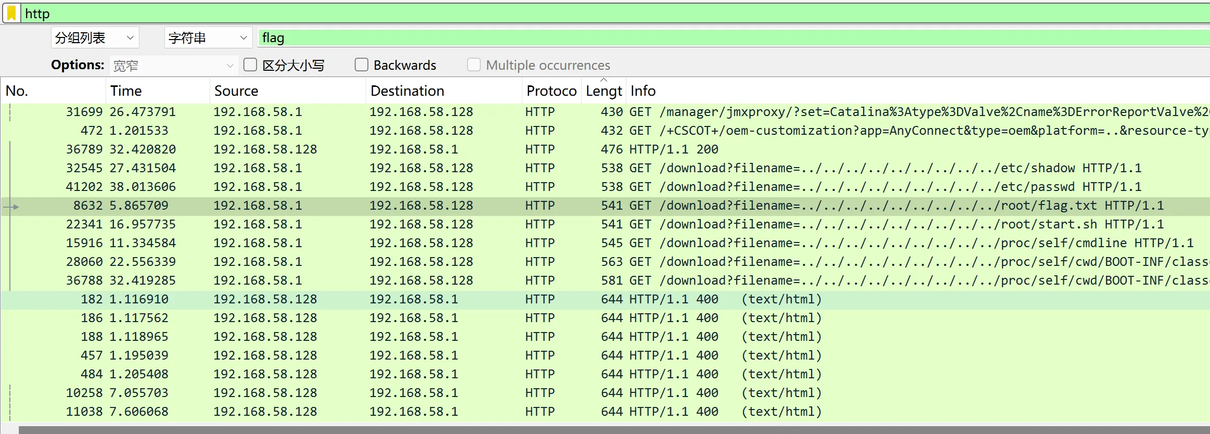The width and height of the screenshot is (1210, 434).
Task: Sort packets by Protocol column header
Action: pos(551,91)
